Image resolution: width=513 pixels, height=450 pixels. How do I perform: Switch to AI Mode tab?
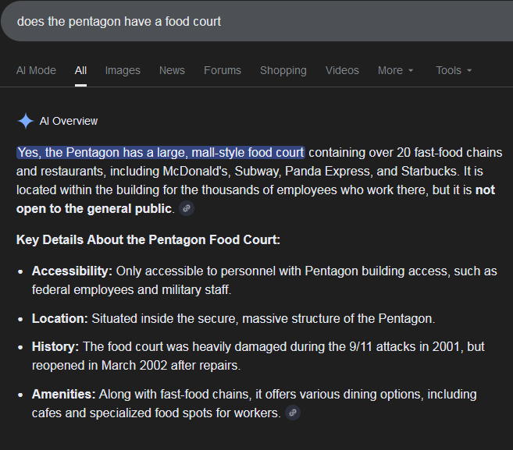(37, 71)
